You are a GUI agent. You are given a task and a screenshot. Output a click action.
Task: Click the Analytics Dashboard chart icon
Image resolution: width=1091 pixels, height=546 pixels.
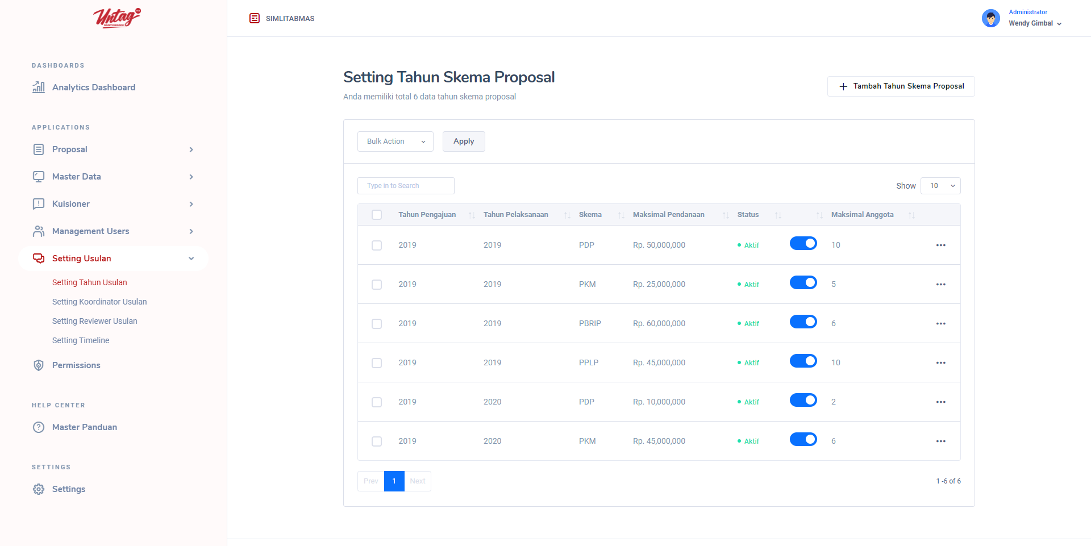pyautogui.click(x=39, y=87)
